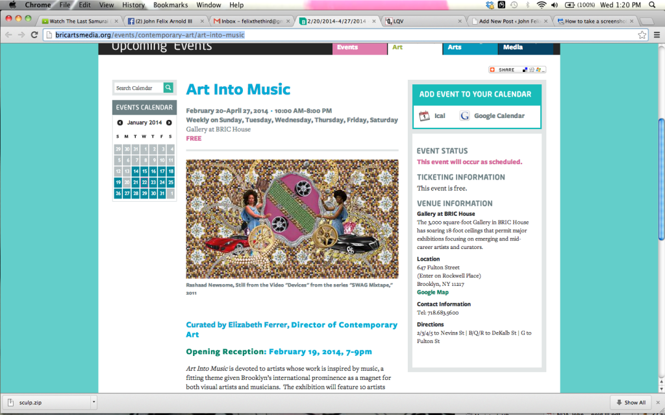Close the LQV tab
Viewport: 665px width, 415px height.
click(x=460, y=21)
